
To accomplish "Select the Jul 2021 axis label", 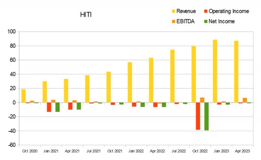I will [x=93, y=151].
